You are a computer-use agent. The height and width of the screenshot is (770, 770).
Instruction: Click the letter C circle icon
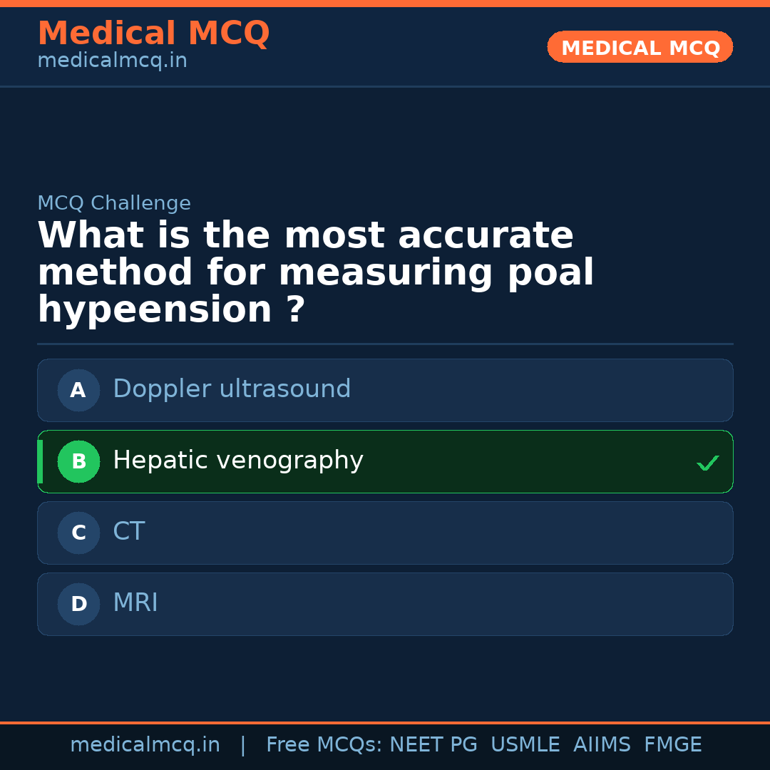pyautogui.click(x=78, y=533)
